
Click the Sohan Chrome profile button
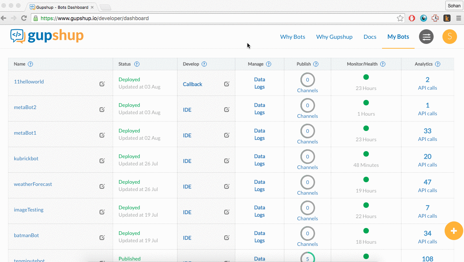454,5
